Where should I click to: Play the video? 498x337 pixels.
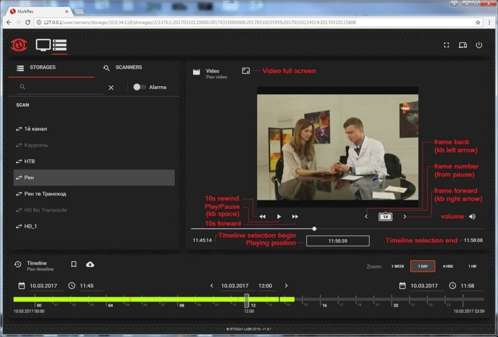coord(279,216)
